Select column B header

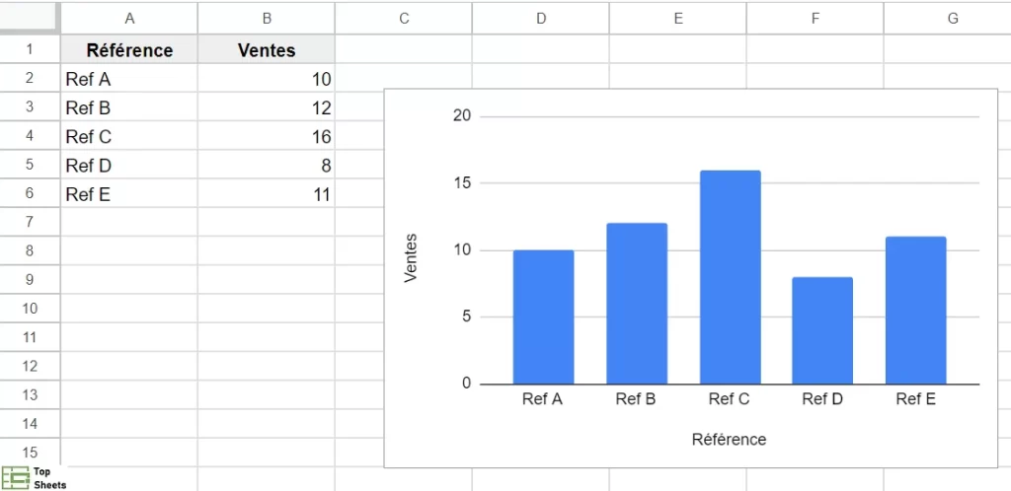(x=267, y=18)
